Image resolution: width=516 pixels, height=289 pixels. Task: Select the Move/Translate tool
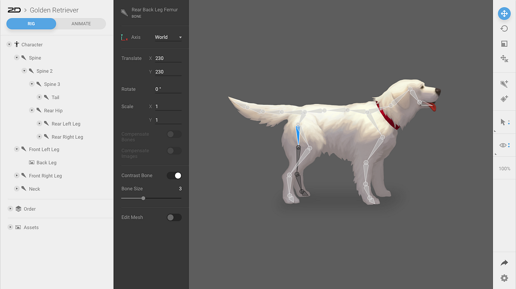tap(503, 13)
